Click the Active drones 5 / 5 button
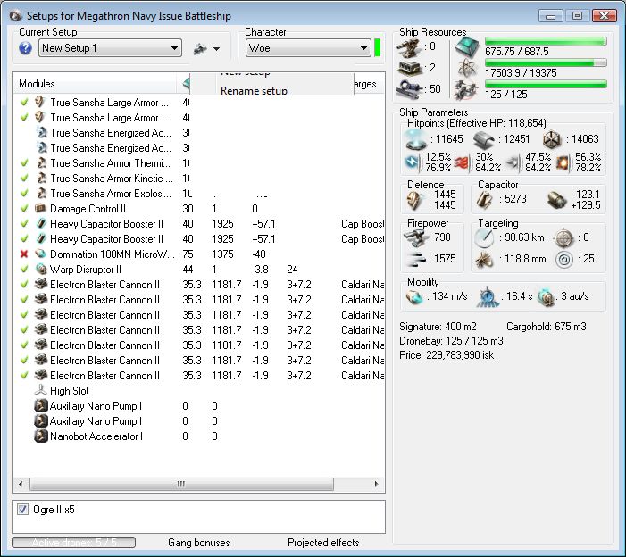 74,543
